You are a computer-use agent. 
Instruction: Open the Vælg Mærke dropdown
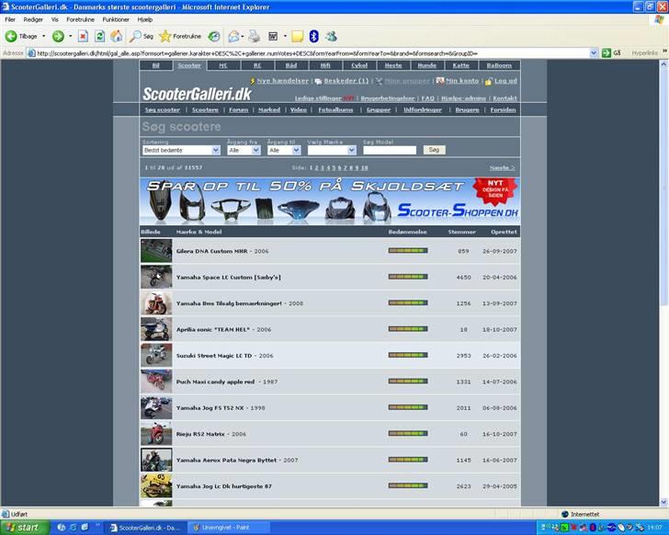(332, 150)
